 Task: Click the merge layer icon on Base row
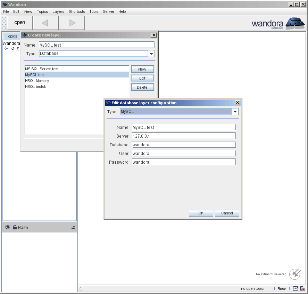pos(73,227)
